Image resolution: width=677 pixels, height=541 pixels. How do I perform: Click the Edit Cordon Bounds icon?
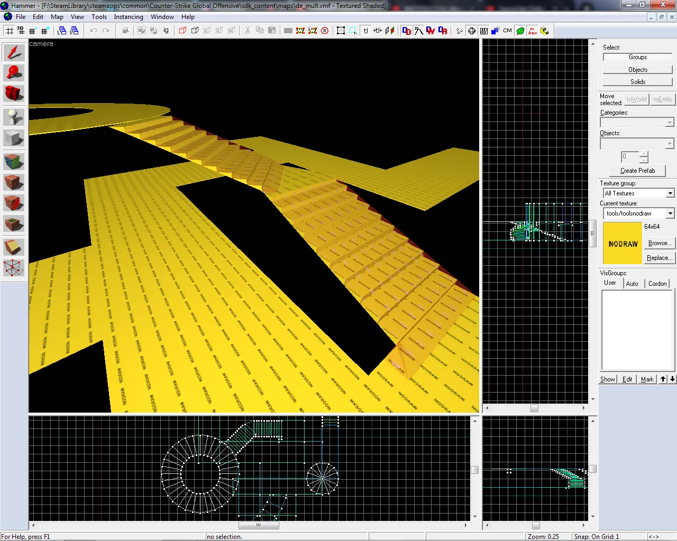(x=313, y=31)
